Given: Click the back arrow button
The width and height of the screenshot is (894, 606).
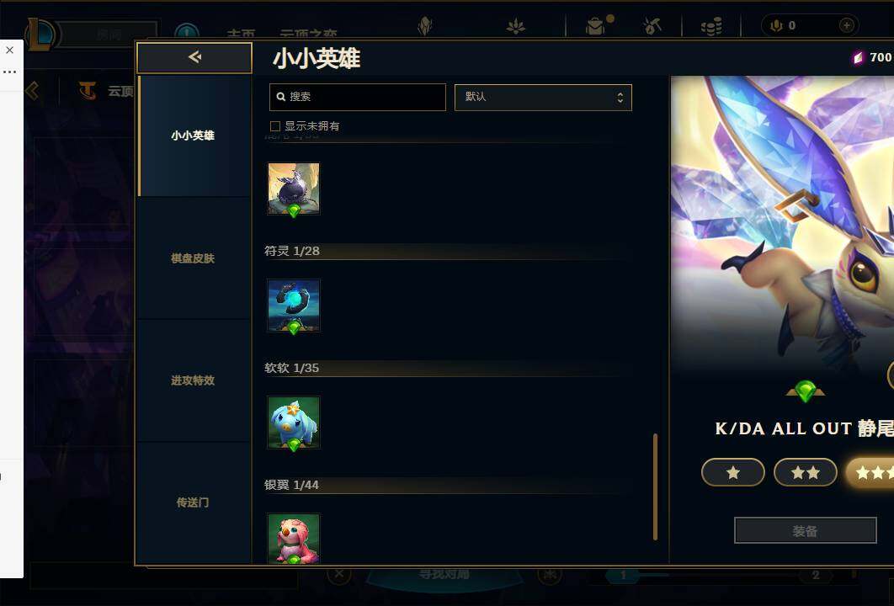Looking at the screenshot, I should coord(194,57).
